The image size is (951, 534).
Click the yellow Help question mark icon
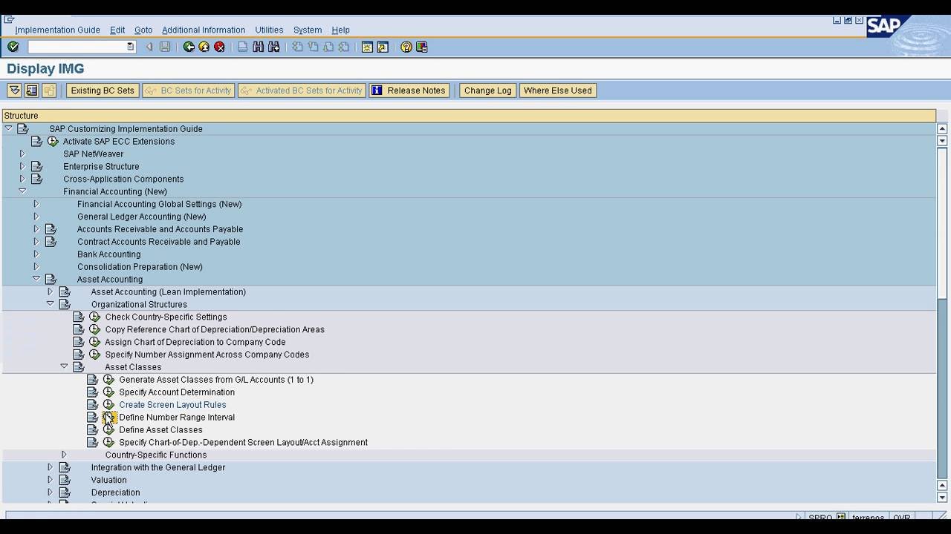point(406,47)
